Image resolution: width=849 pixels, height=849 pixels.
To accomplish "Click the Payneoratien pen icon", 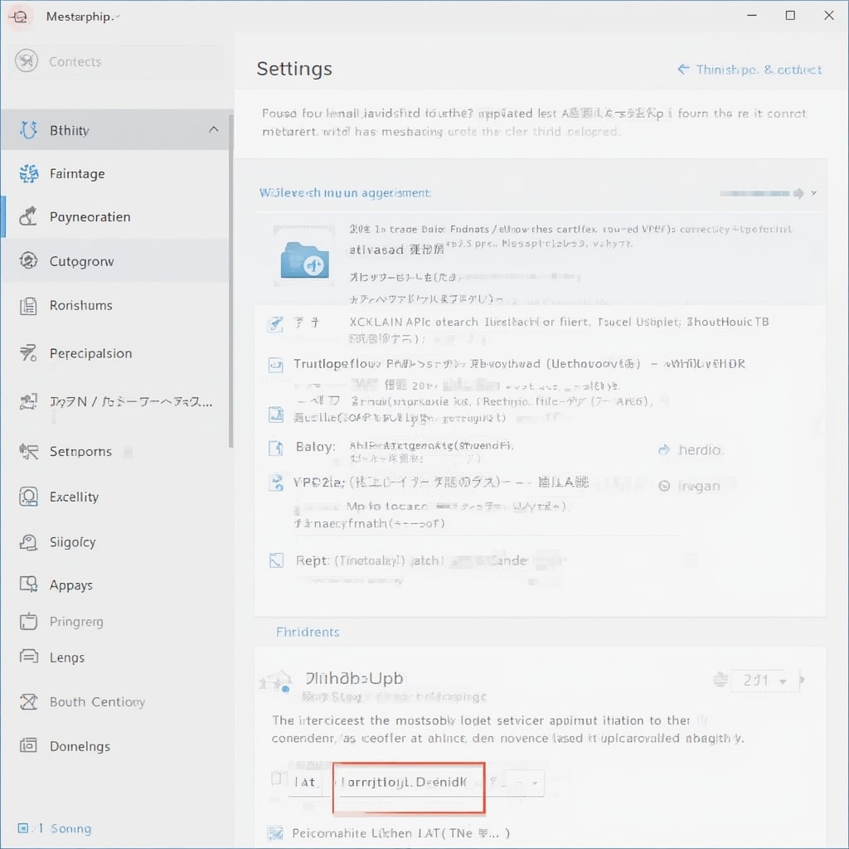I will click(28, 216).
